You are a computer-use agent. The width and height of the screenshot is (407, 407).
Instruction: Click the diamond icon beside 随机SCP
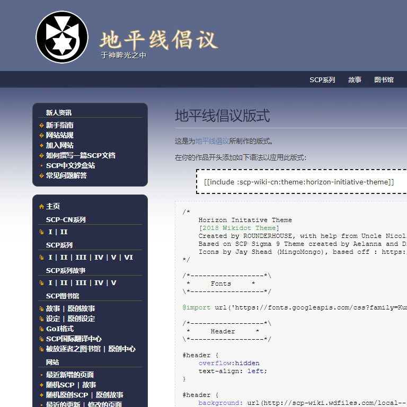[41, 385]
